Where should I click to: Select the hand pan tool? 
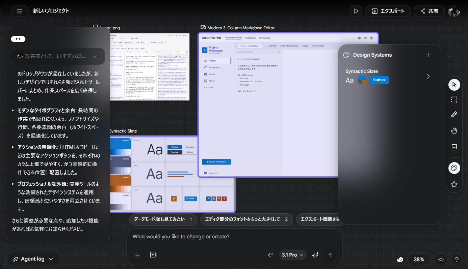click(x=454, y=131)
